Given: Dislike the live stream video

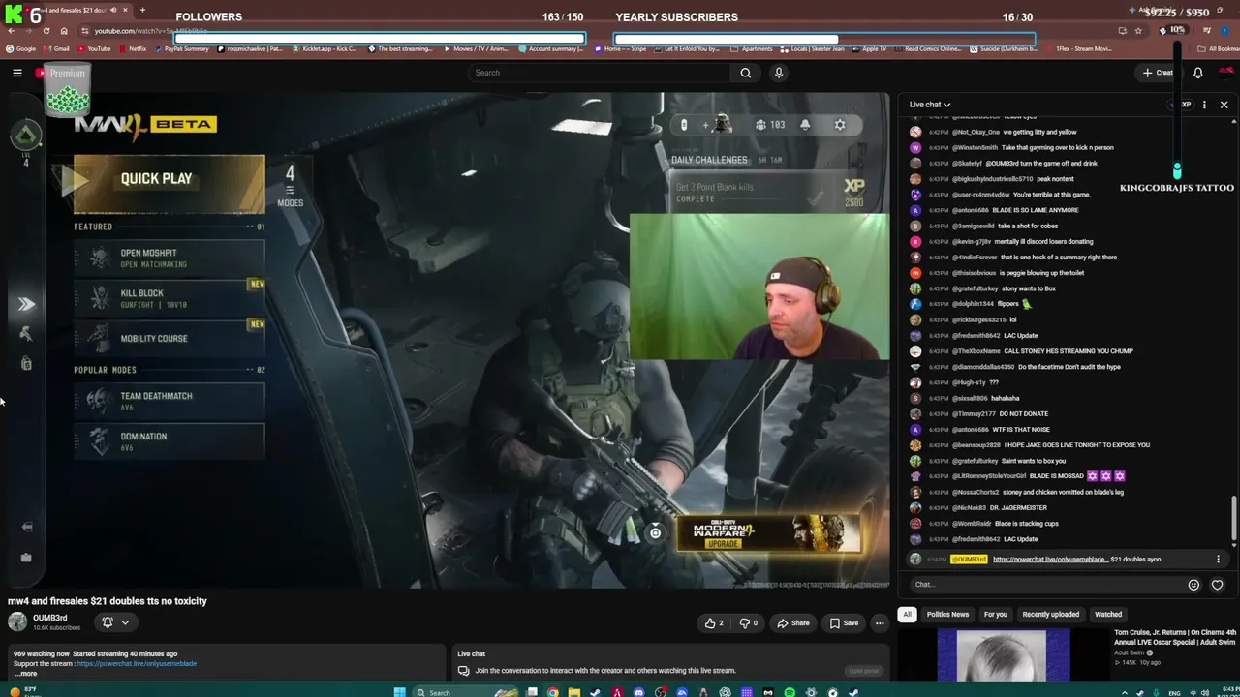Looking at the screenshot, I should 749,623.
